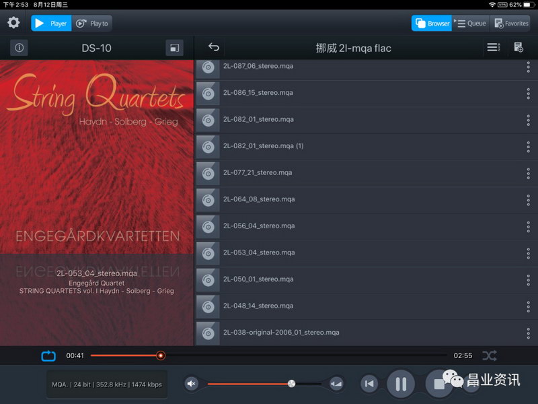
Task: Click disc icon of 2L-064_08_stereo.mqa
Action: coord(208,200)
